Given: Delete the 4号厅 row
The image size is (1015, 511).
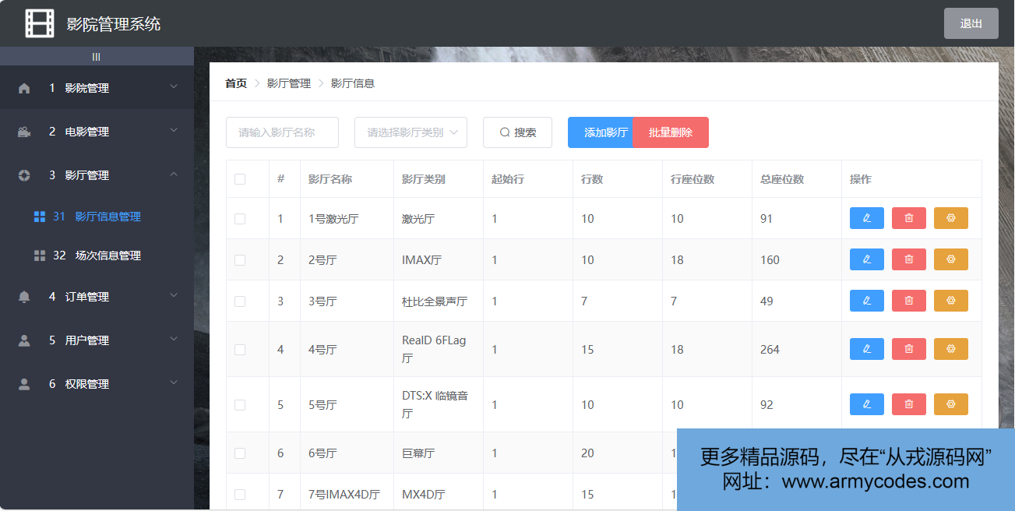Looking at the screenshot, I should click(909, 349).
